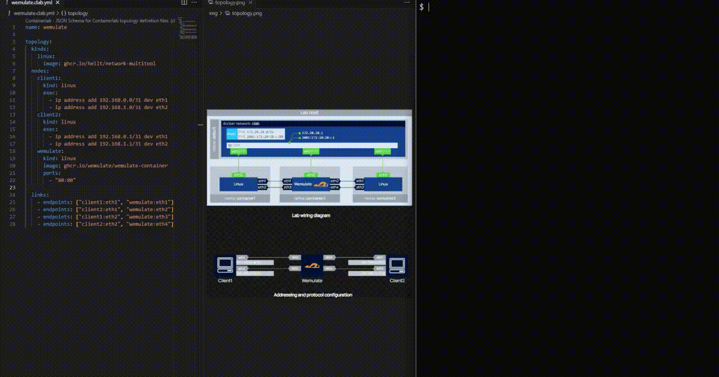Open more actions menu in the YAML editor
The height and width of the screenshot is (377, 719).
[194, 3]
